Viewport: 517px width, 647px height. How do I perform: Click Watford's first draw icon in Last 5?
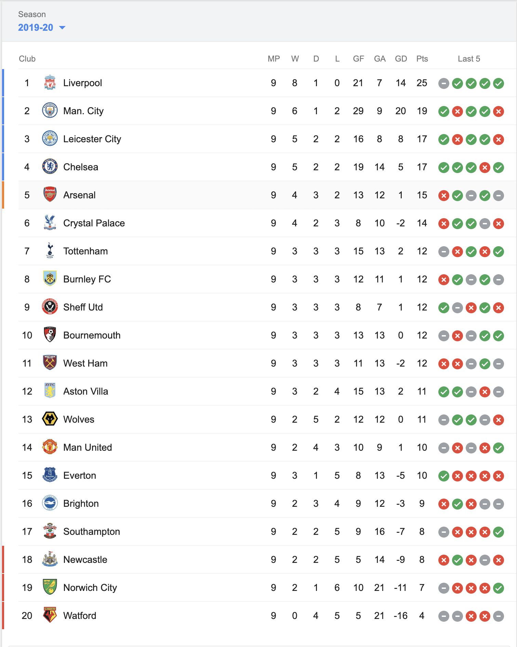click(x=444, y=616)
